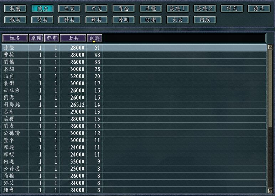
Task: Click the scrollbar up arrow
Action: pyautogui.click(x=270, y=47)
